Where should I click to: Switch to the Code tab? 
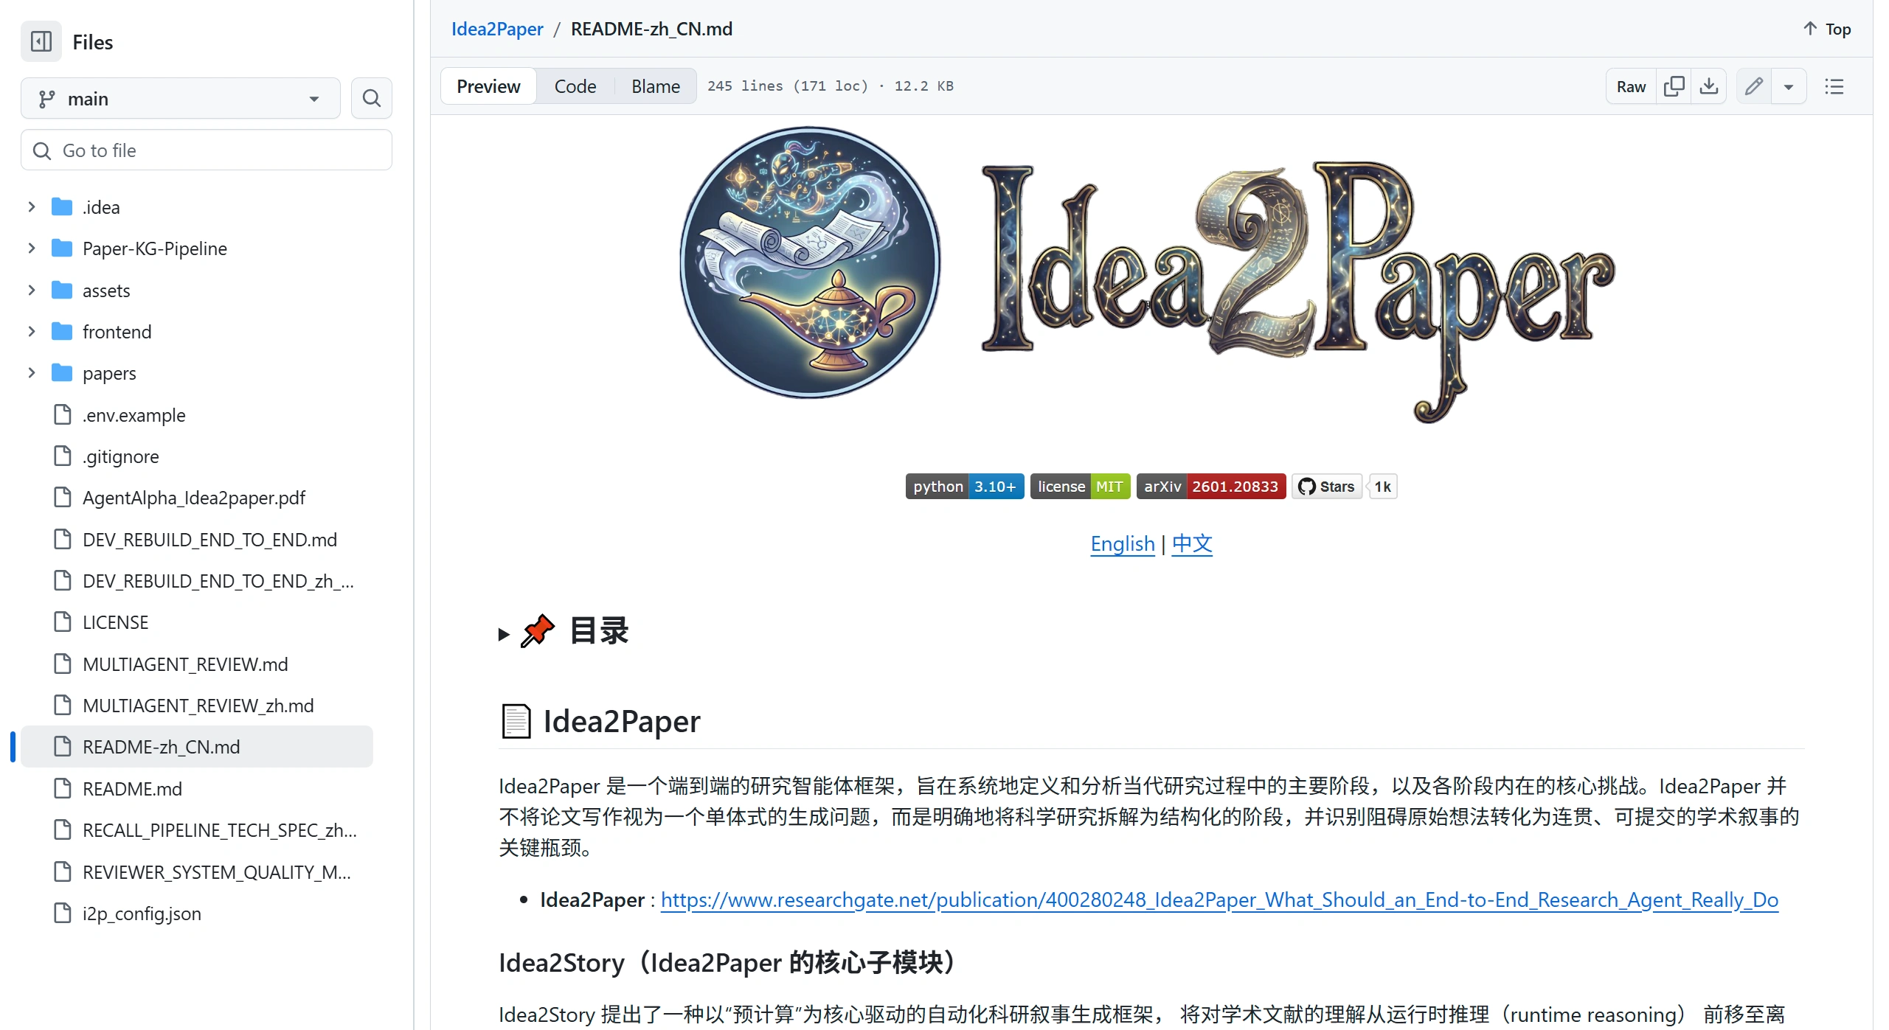tap(575, 86)
